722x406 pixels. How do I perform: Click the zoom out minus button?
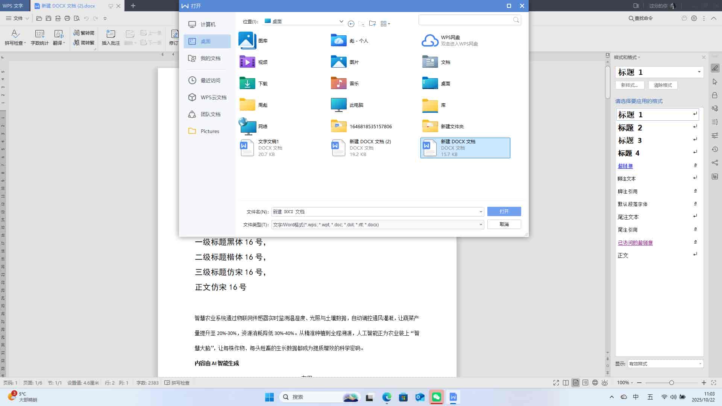tap(639, 383)
